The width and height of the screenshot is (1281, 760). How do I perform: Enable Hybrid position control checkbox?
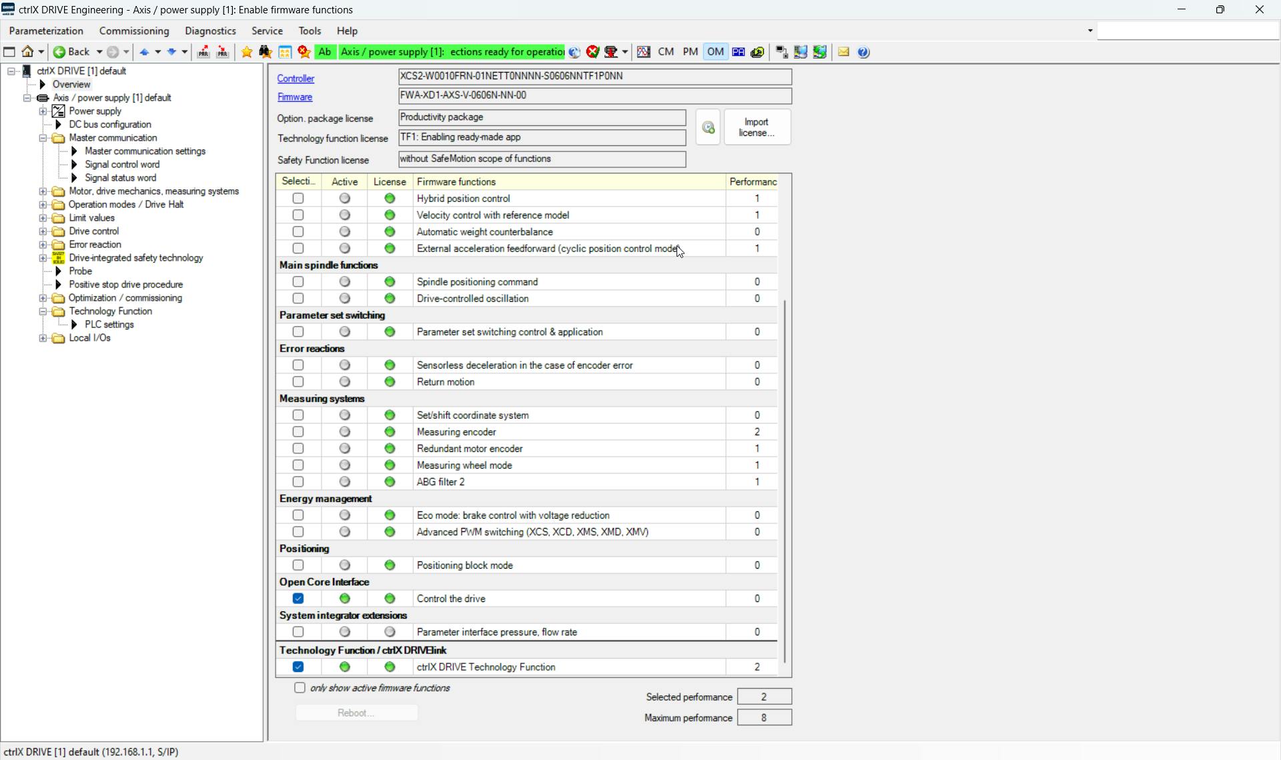pyautogui.click(x=298, y=199)
